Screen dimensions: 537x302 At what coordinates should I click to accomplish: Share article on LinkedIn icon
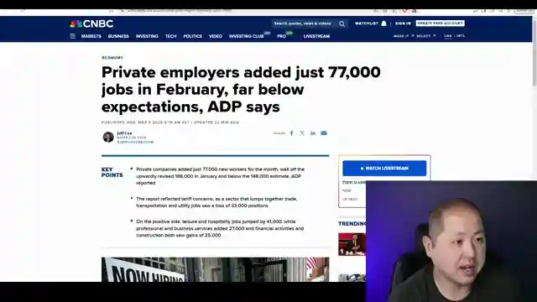click(313, 133)
